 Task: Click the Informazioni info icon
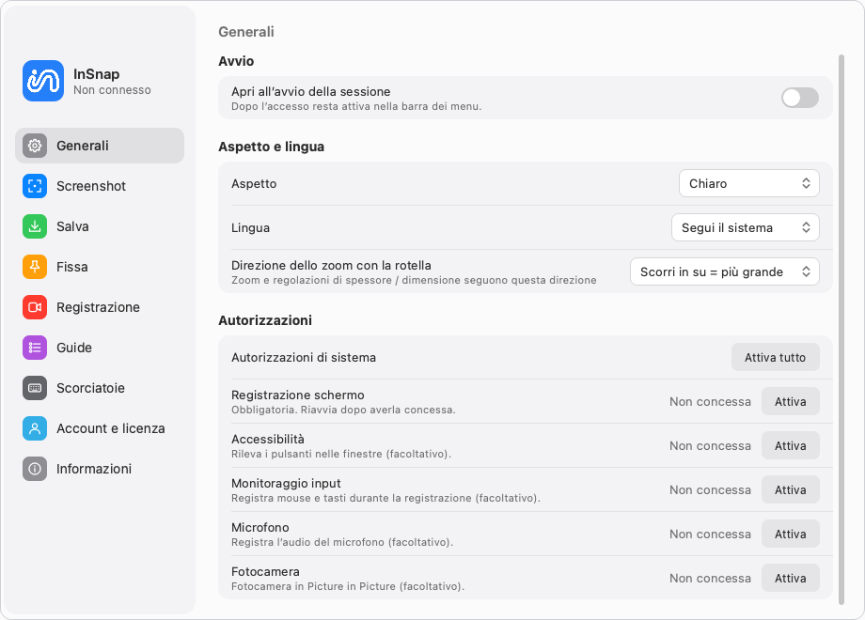click(x=35, y=469)
